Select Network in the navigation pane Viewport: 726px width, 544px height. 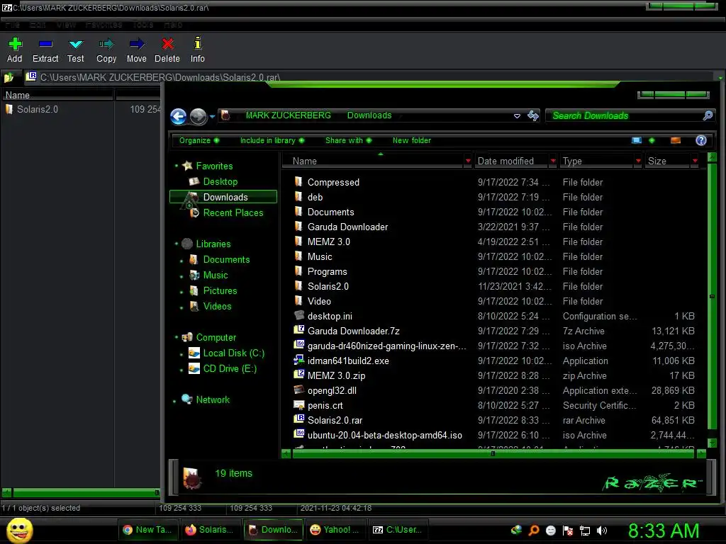[x=213, y=399]
